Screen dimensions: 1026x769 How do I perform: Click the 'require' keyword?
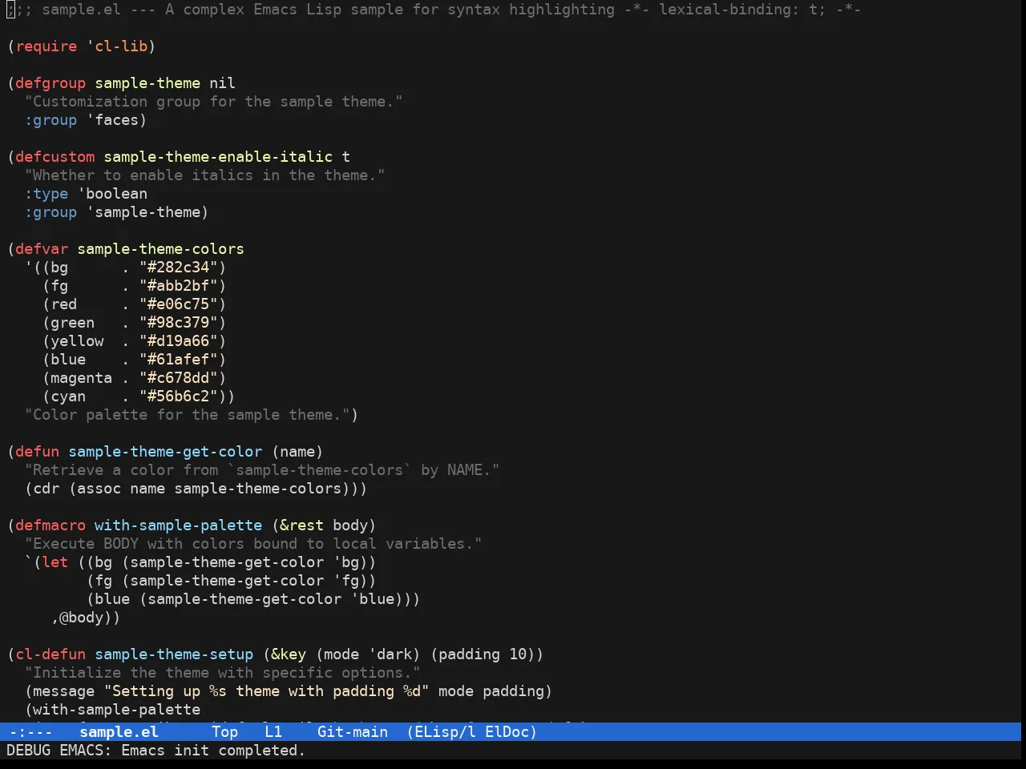point(46,46)
